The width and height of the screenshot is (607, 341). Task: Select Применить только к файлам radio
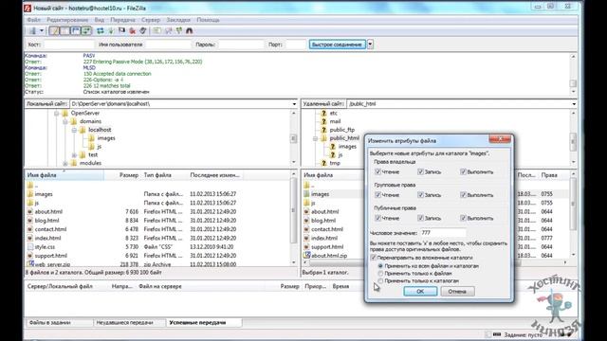coord(380,274)
